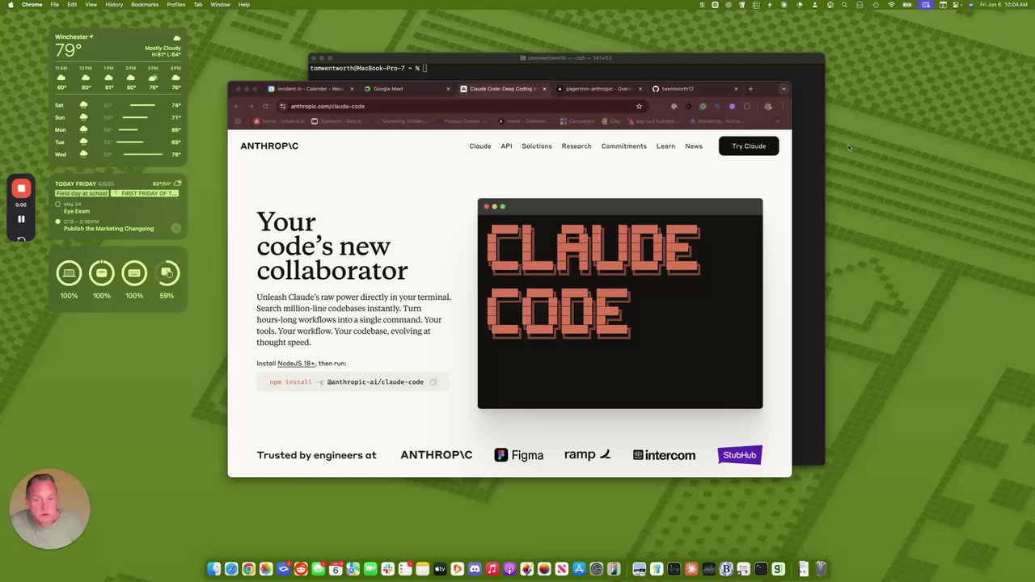Switch to pagertron-anthropic tab
Image resolution: width=1035 pixels, height=582 pixels.
(x=599, y=89)
